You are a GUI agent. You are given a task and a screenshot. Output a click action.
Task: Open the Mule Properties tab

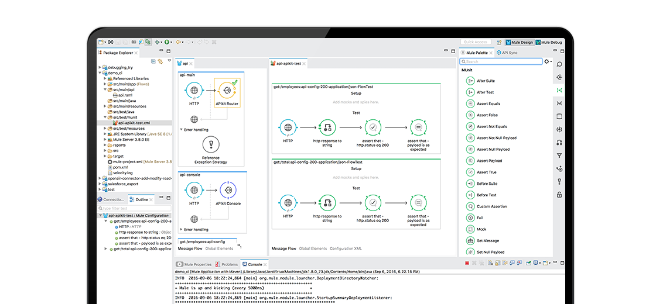(194, 264)
